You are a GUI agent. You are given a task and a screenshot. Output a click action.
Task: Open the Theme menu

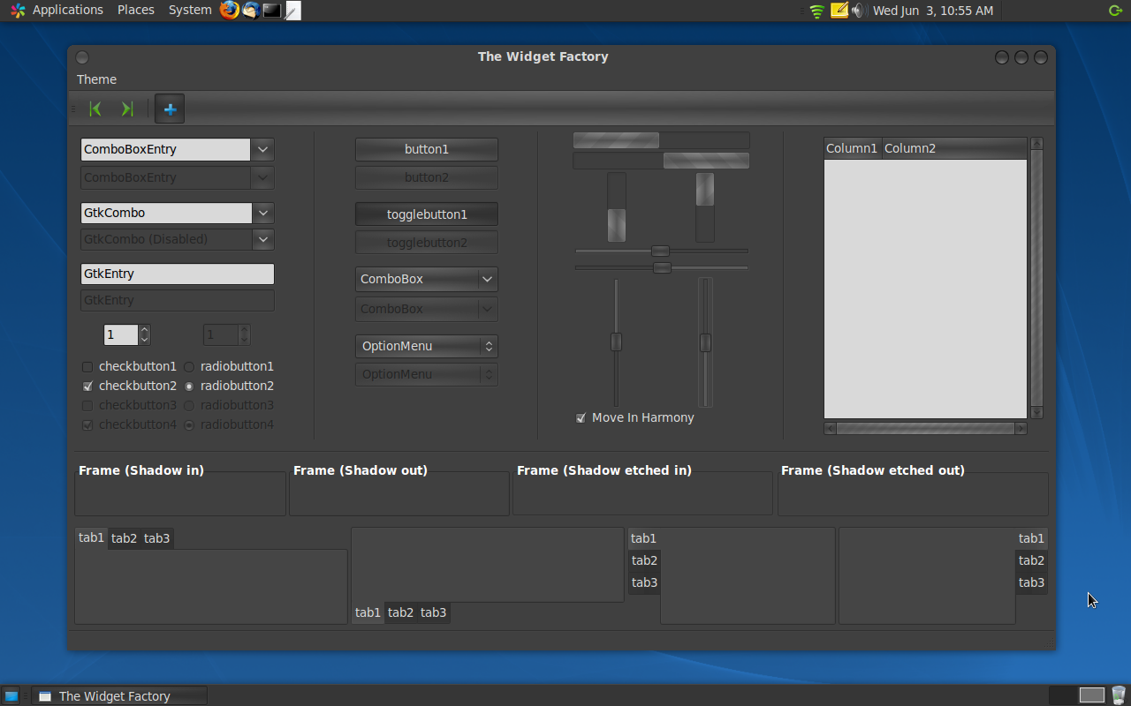[x=96, y=79]
